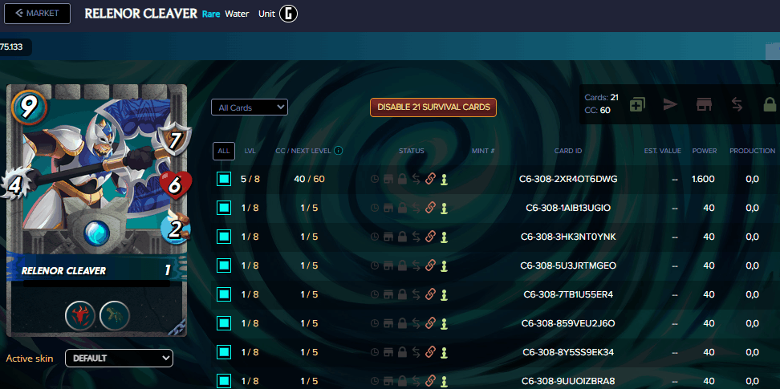Uncheck card C6-308-2XR4OT6DWG checkbox

(224, 179)
